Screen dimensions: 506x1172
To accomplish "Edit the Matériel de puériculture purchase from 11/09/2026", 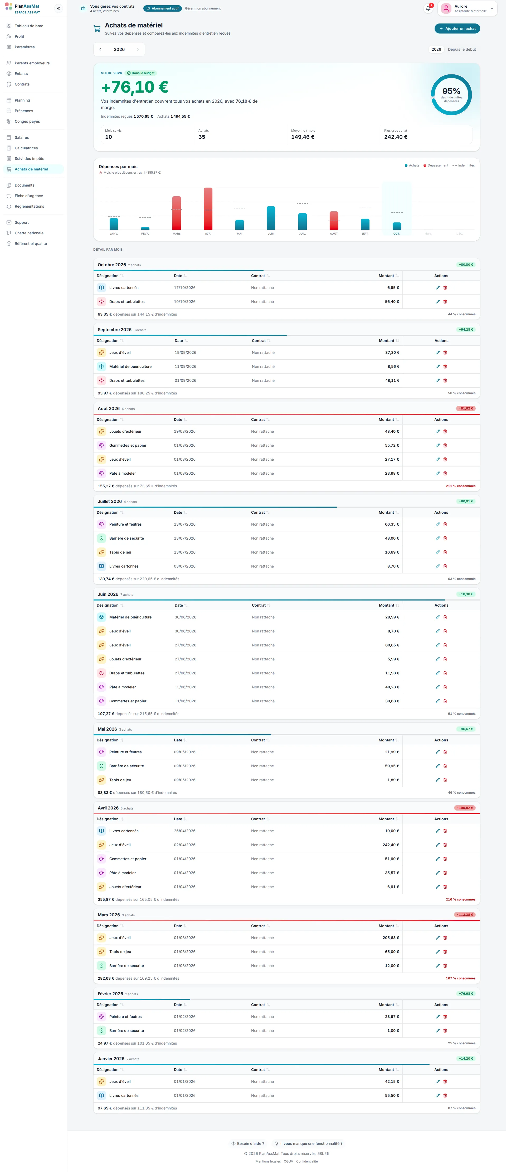I will click(x=437, y=367).
